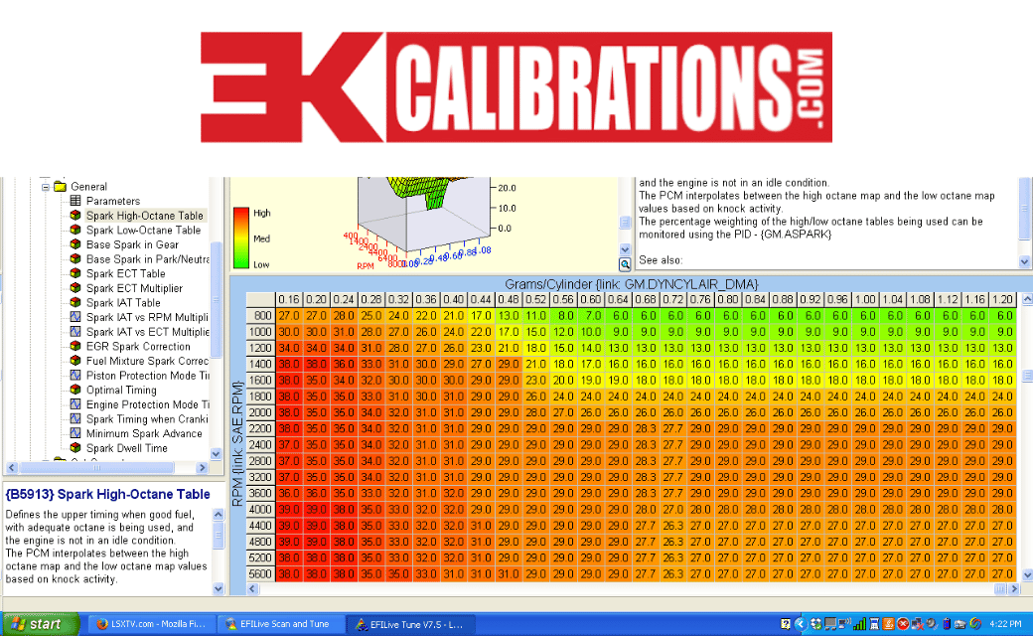Viewport: 1033px width, 636px height.
Task: Click the Optimal Timing cube icon
Action: click(74, 390)
